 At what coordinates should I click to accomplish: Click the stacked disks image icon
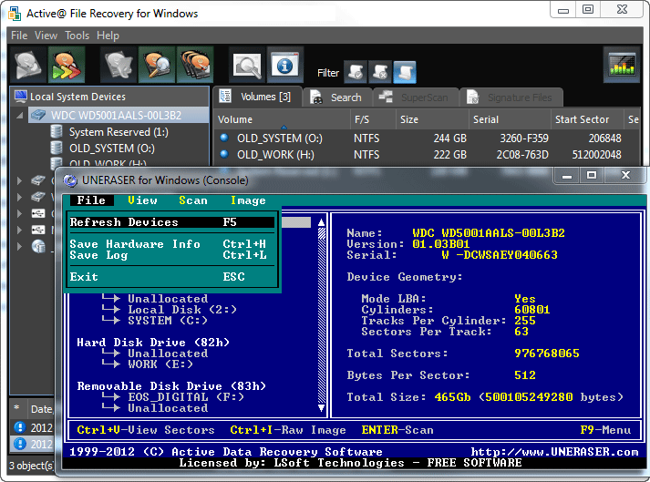(x=195, y=65)
